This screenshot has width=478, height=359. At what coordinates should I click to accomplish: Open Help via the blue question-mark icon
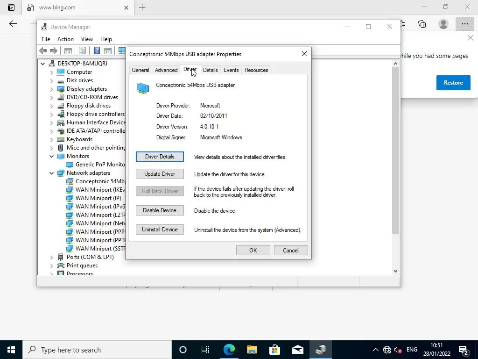point(97,50)
